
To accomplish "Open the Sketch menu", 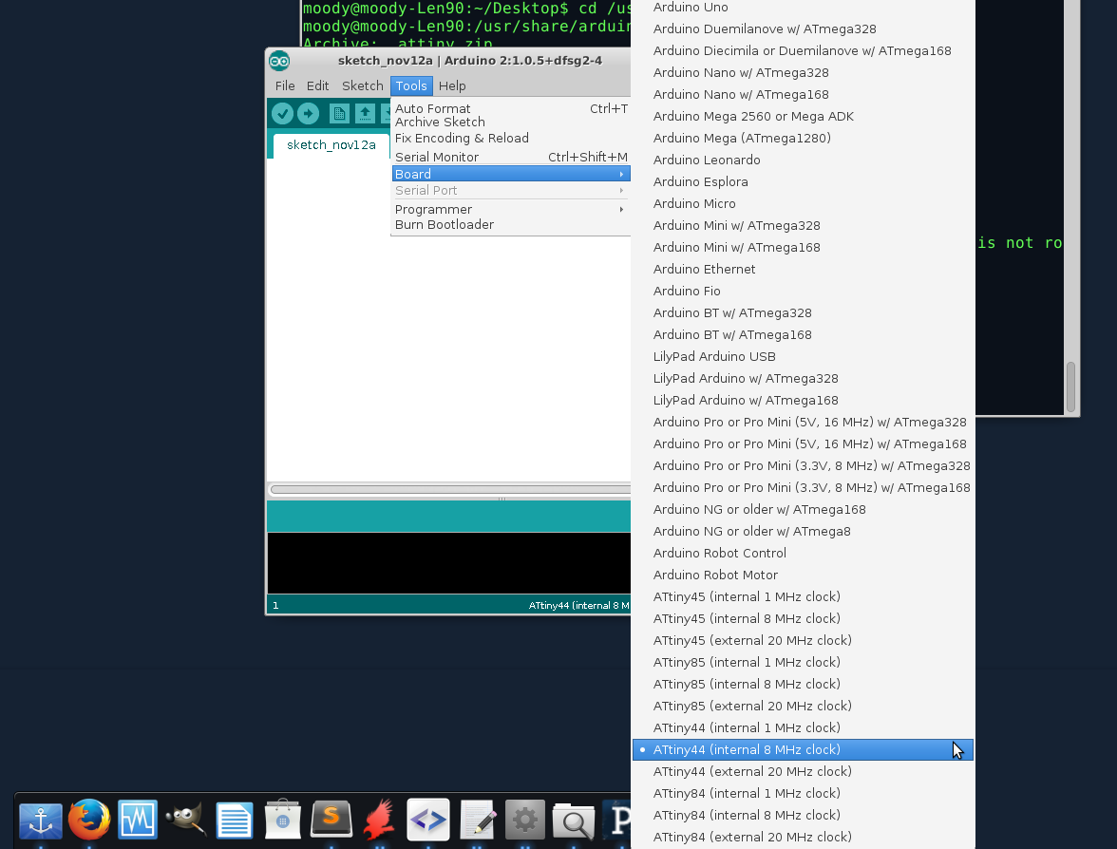I will (363, 85).
